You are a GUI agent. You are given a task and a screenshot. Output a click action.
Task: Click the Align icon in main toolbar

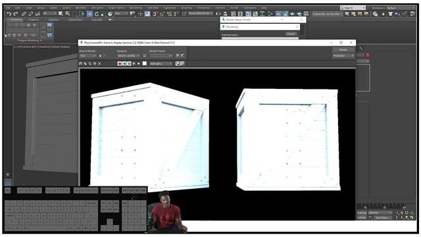click(x=226, y=13)
